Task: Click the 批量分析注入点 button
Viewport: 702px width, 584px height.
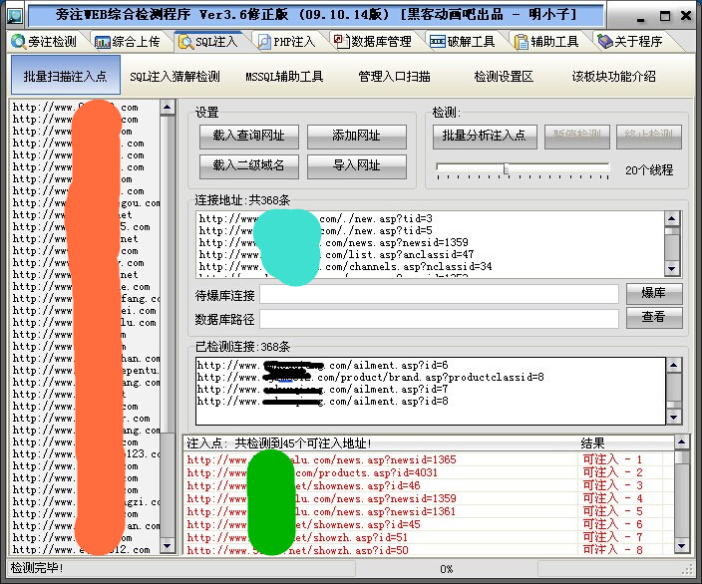Action: coord(485,136)
